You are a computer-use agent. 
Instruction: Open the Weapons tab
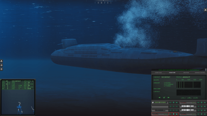click(186, 72)
